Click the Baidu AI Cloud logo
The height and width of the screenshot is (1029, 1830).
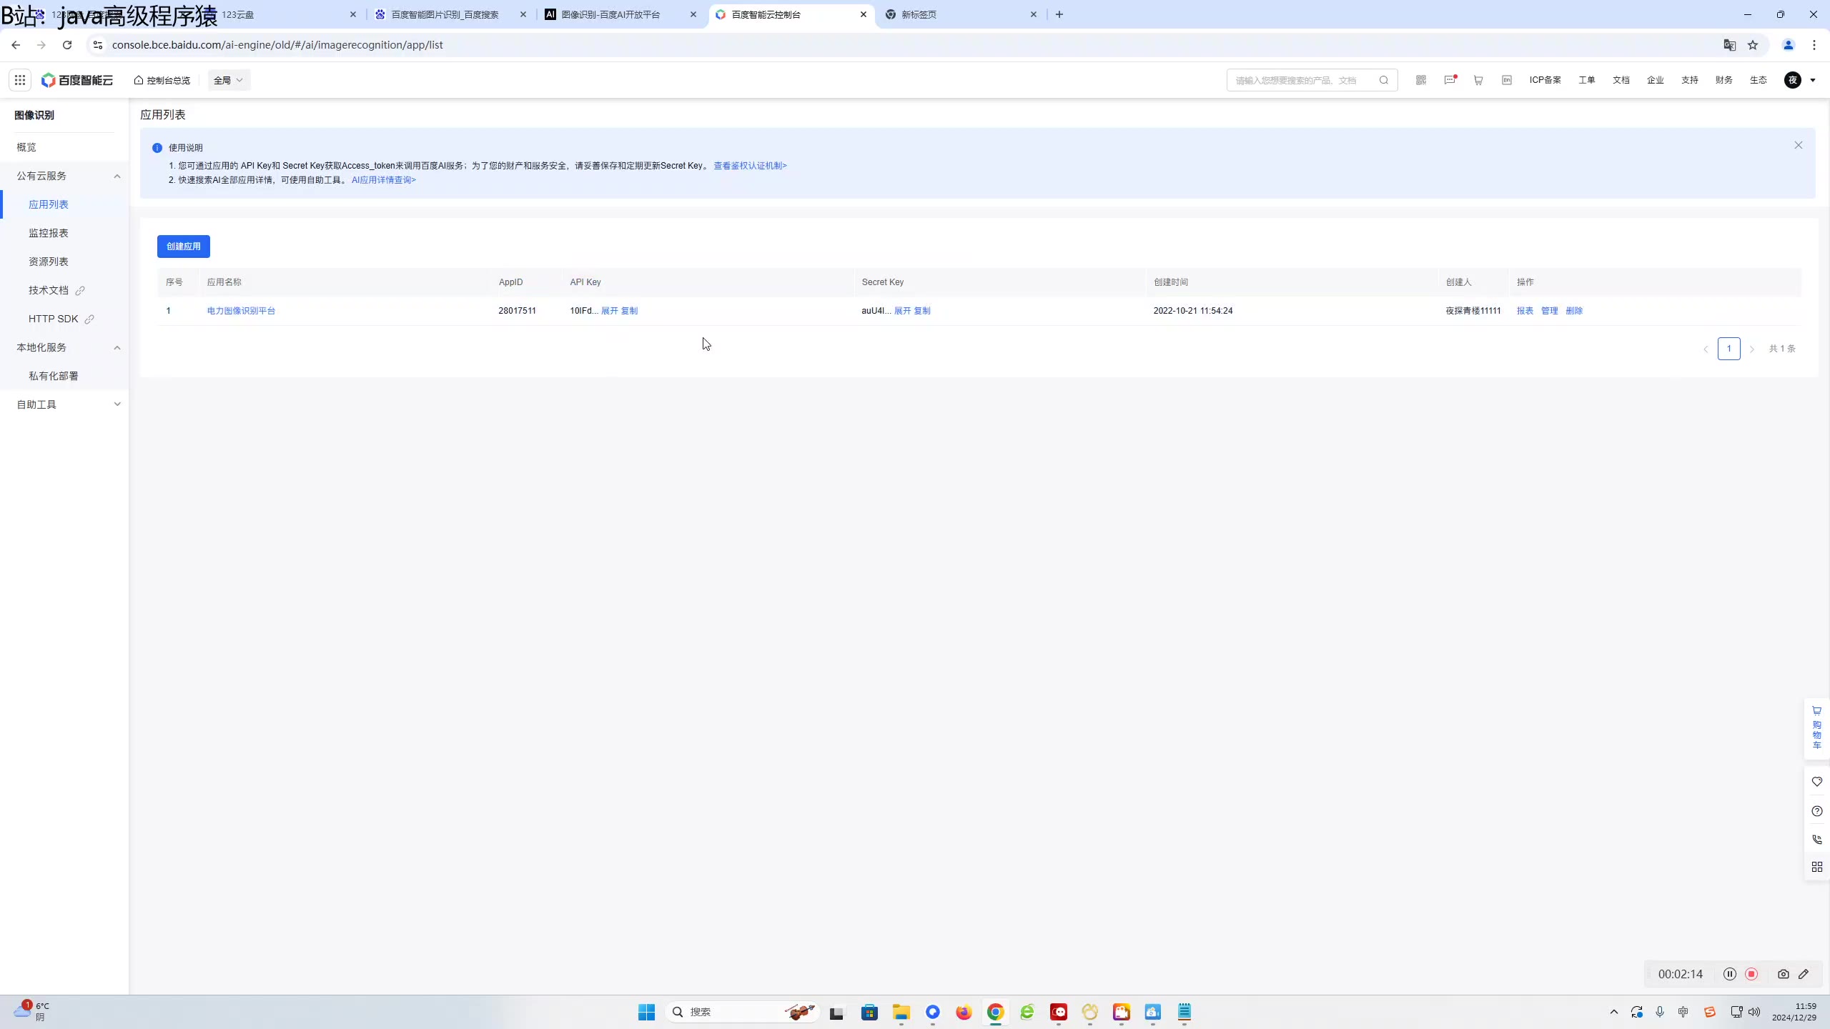[x=77, y=80]
